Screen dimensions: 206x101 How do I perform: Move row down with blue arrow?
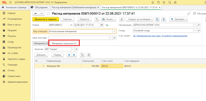pos(74,55)
